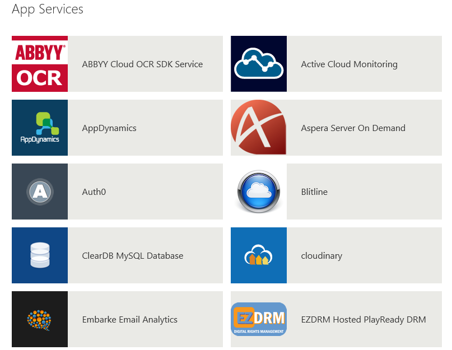Choose ABBYY Cloud OCR SDK Service
Screen dimensions: 452x350
pyautogui.click(x=142, y=64)
